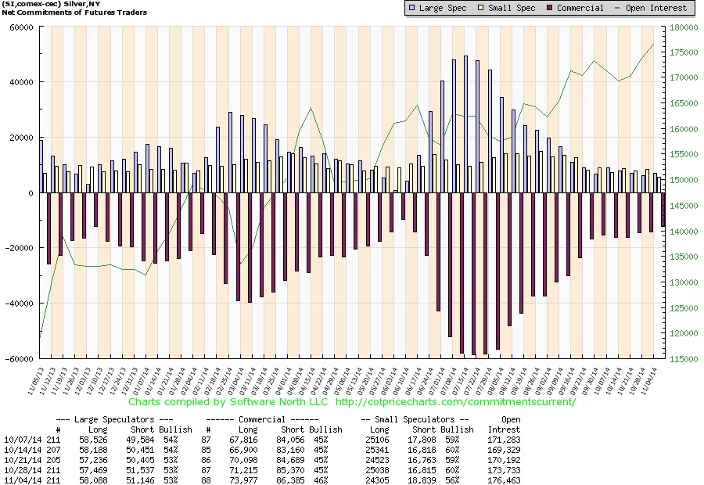Click the Large Spec legend color swatch
Image resolution: width=704 pixels, height=485 pixels.
411,8
